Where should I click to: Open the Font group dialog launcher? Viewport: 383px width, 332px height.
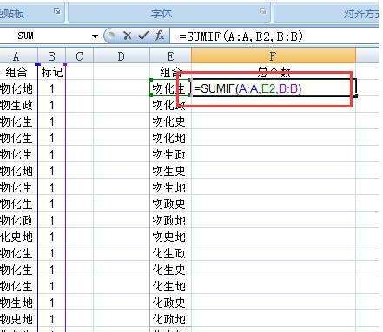[x=262, y=11]
